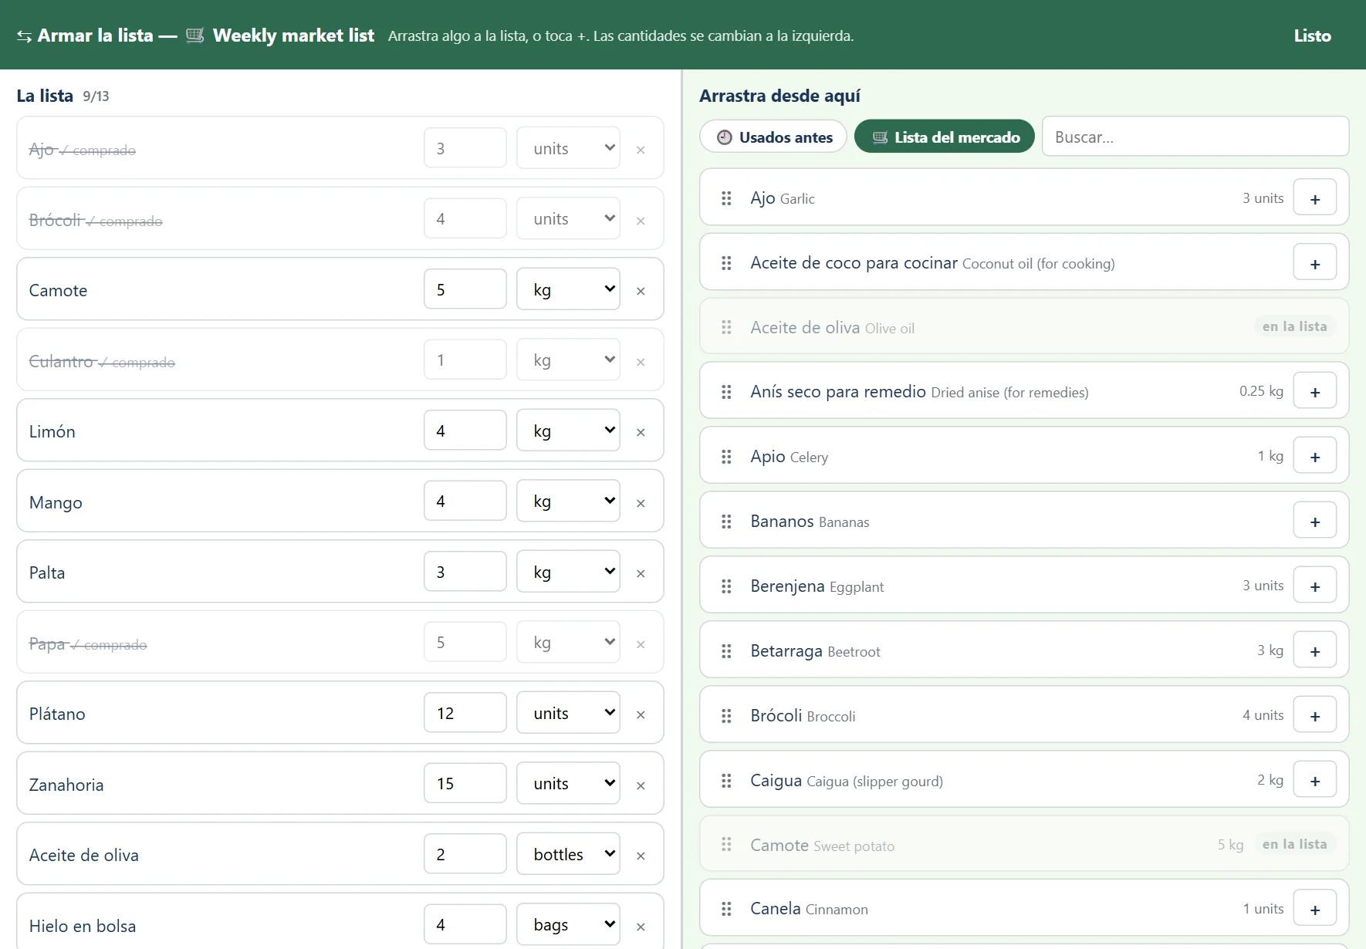Click the Listo button

point(1312,35)
